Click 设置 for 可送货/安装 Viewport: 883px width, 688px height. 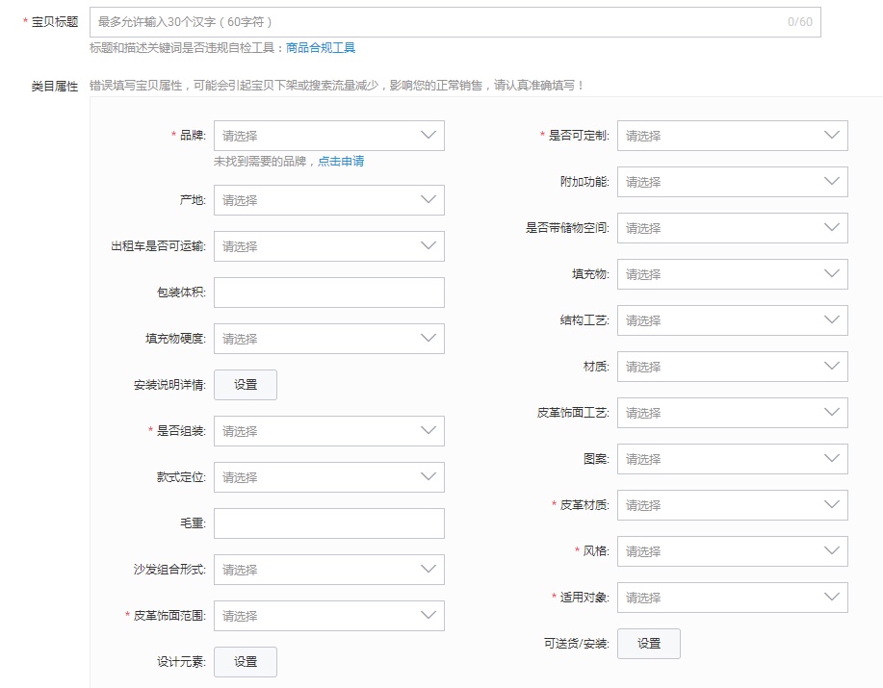[648, 643]
